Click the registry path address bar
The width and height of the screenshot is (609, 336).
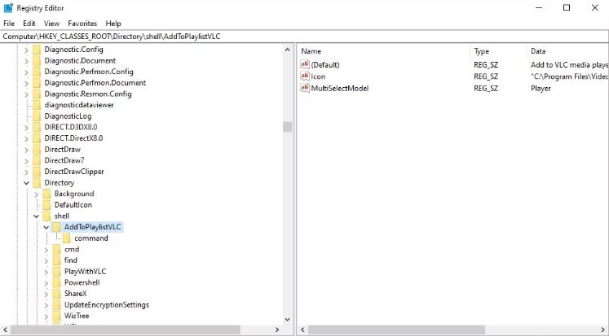[x=305, y=37]
